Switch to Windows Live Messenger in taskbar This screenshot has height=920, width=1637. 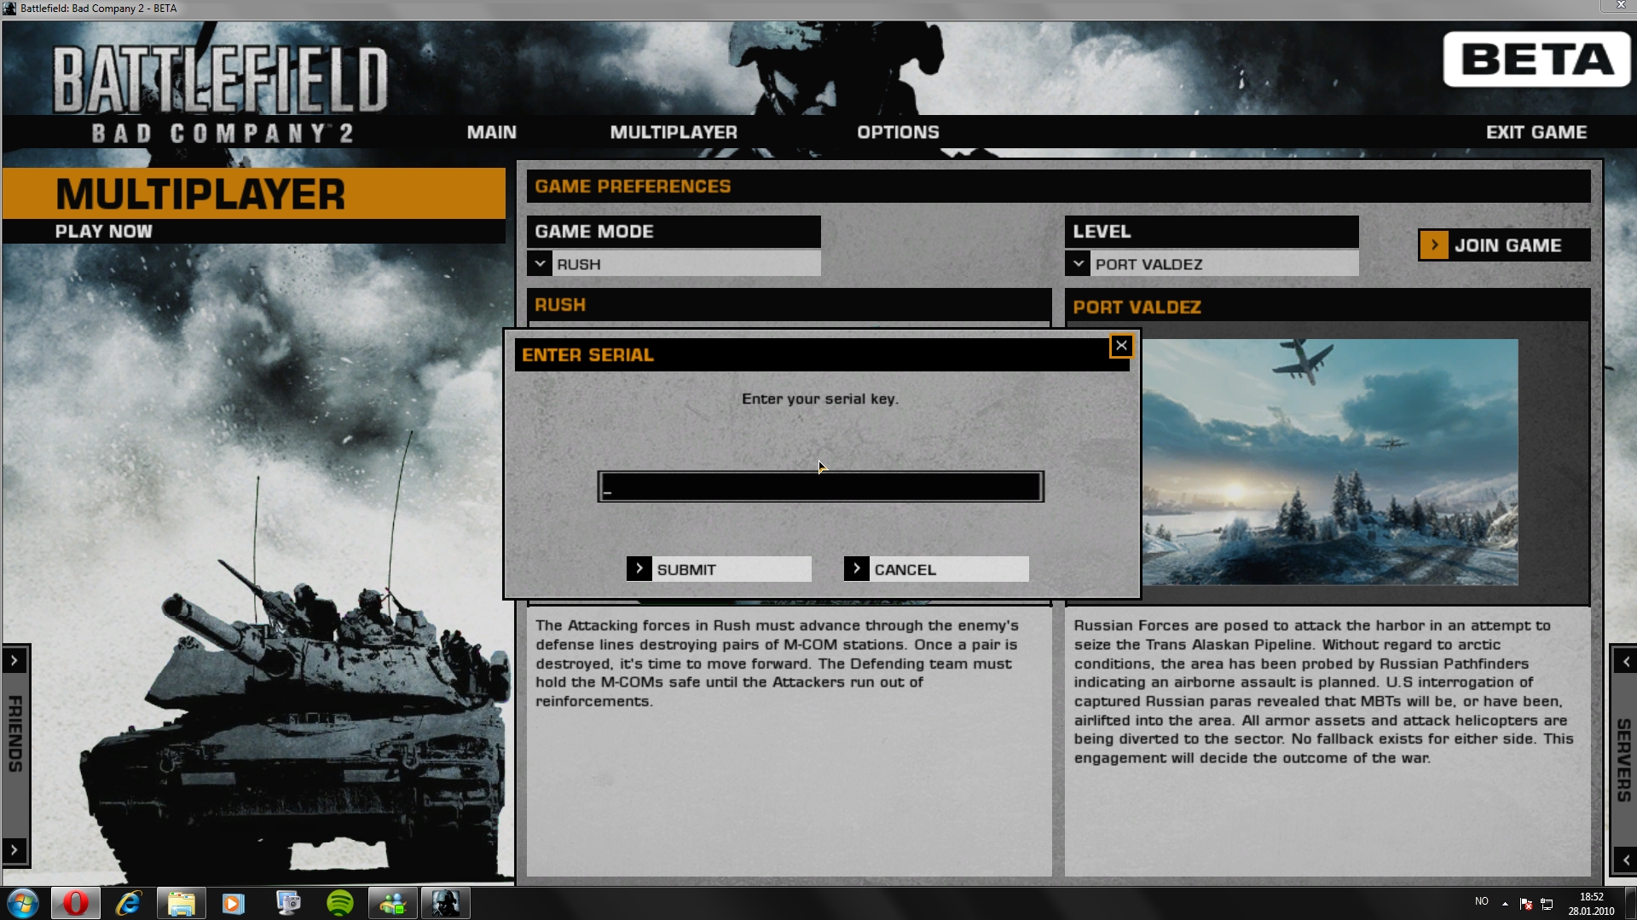393,903
